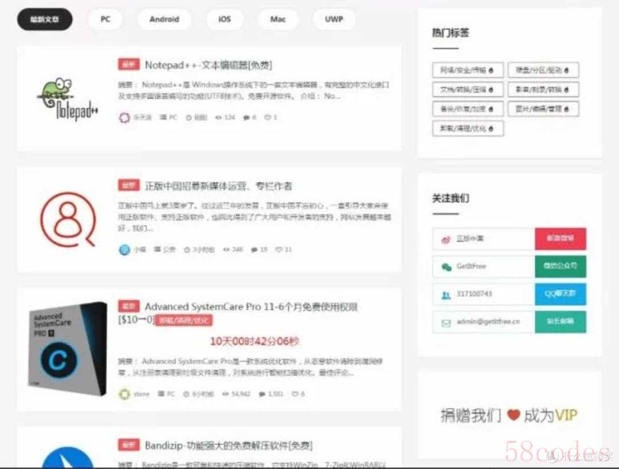619x469 pixels.
Task: Select the 最新文章 tab
Action: pos(45,19)
